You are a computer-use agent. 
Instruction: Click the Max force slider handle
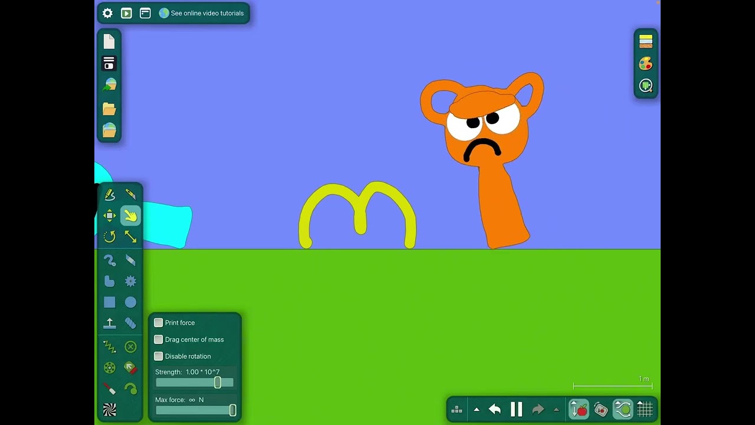pyautogui.click(x=232, y=410)
